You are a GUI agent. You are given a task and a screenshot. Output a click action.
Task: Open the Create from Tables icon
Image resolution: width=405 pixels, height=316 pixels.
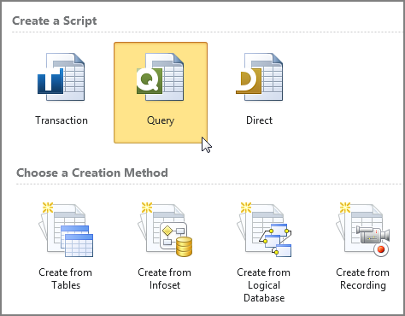coord(66,230)
